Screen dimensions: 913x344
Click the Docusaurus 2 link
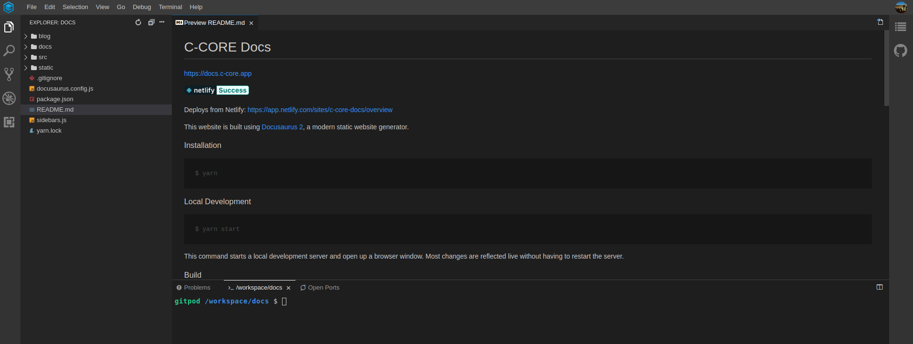(x=282, y=127)
